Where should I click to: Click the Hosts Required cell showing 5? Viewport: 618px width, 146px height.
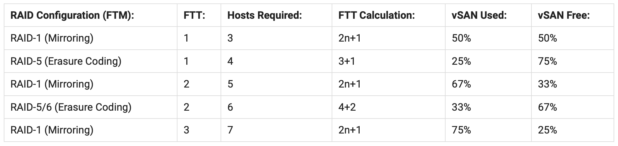[x=230, y=84]
